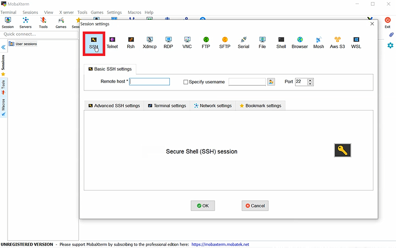Screen dimensions: 396x248
Task: Pick the Mosh session type
Action: (318, 43)
